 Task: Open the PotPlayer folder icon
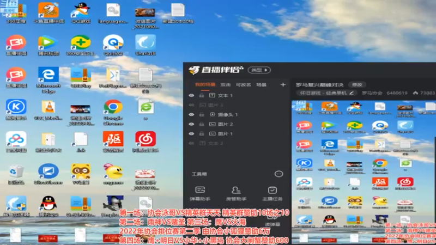tap(113, 77)
